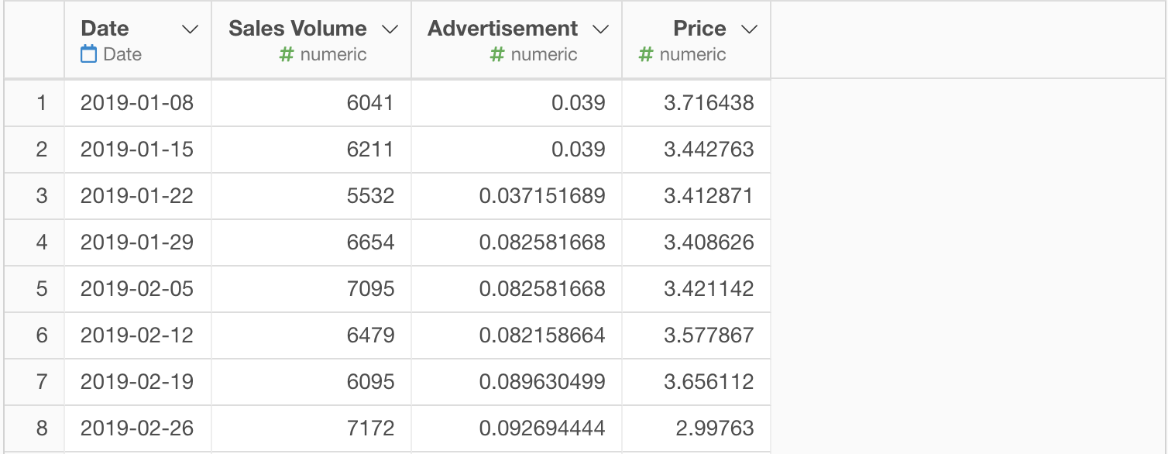Select the Advertisement column header label
The height and width of the screenshot is (454, 1168).
503,29
